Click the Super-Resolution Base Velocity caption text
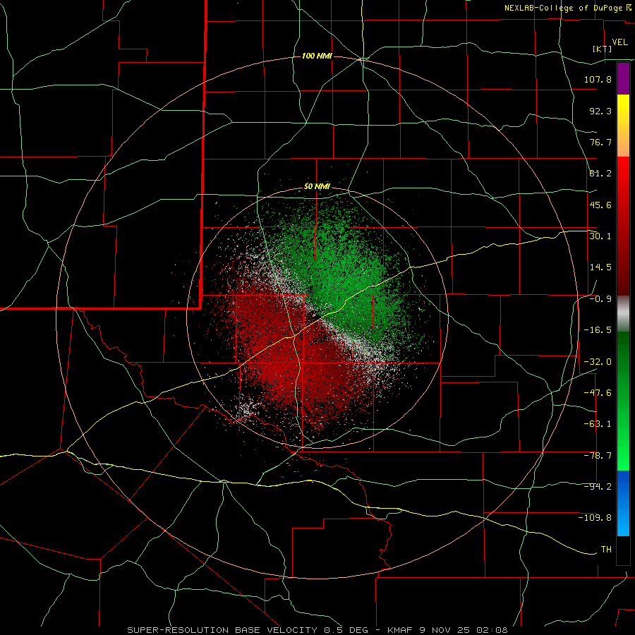This screenshot has width=635, height=635. click(317, 630)
